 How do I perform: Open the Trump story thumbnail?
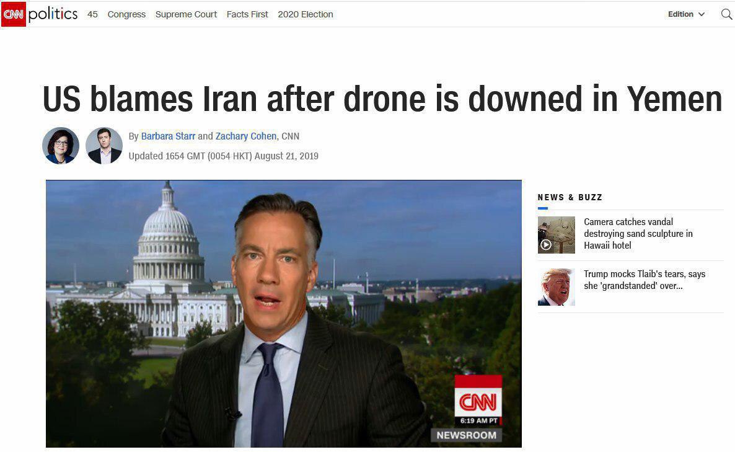556,287
